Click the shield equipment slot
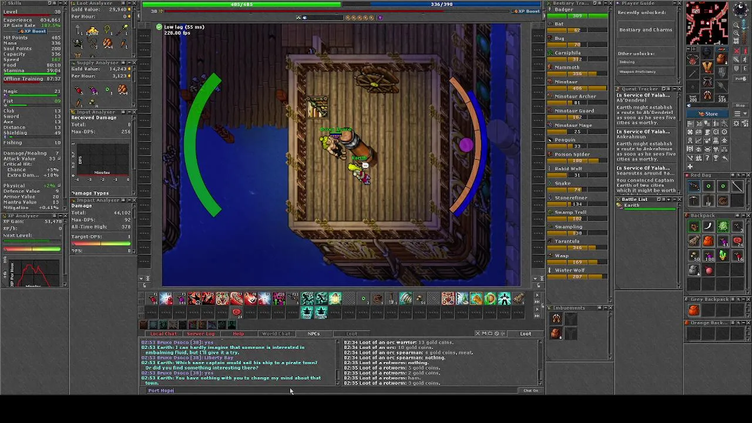The height and width of the screenshot is (423, 752). click(x=721, y=72)
